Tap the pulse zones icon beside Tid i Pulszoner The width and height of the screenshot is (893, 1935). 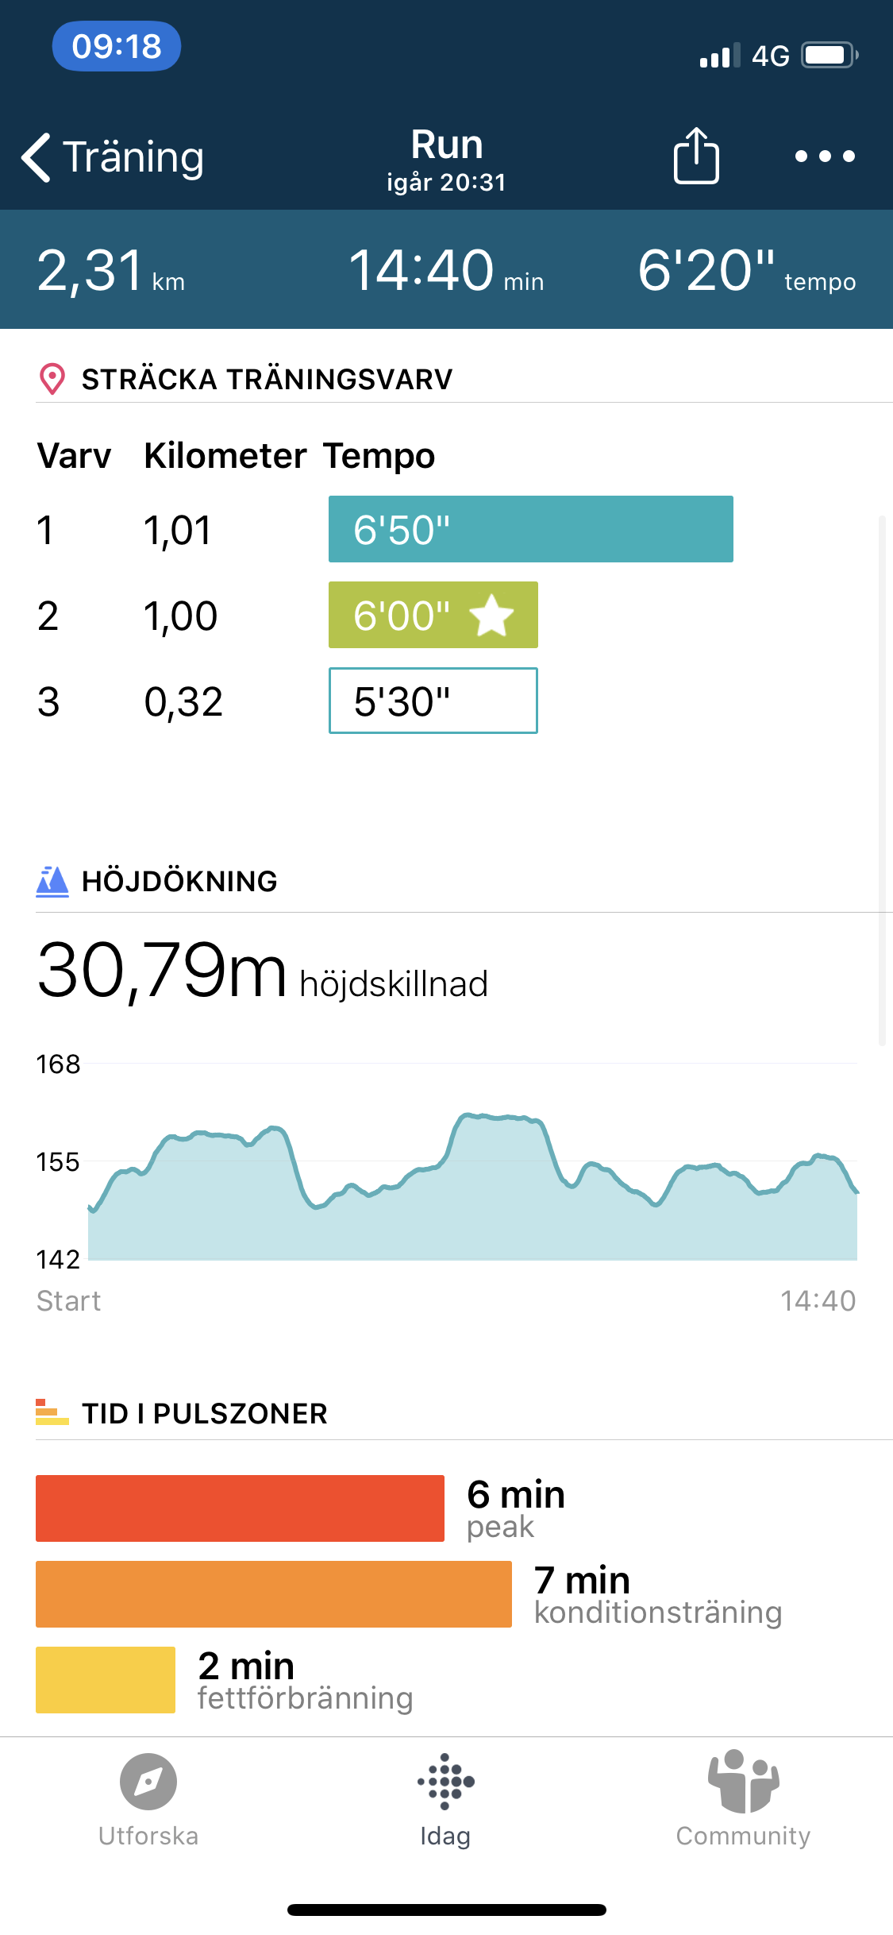[x=52, y=1412]
